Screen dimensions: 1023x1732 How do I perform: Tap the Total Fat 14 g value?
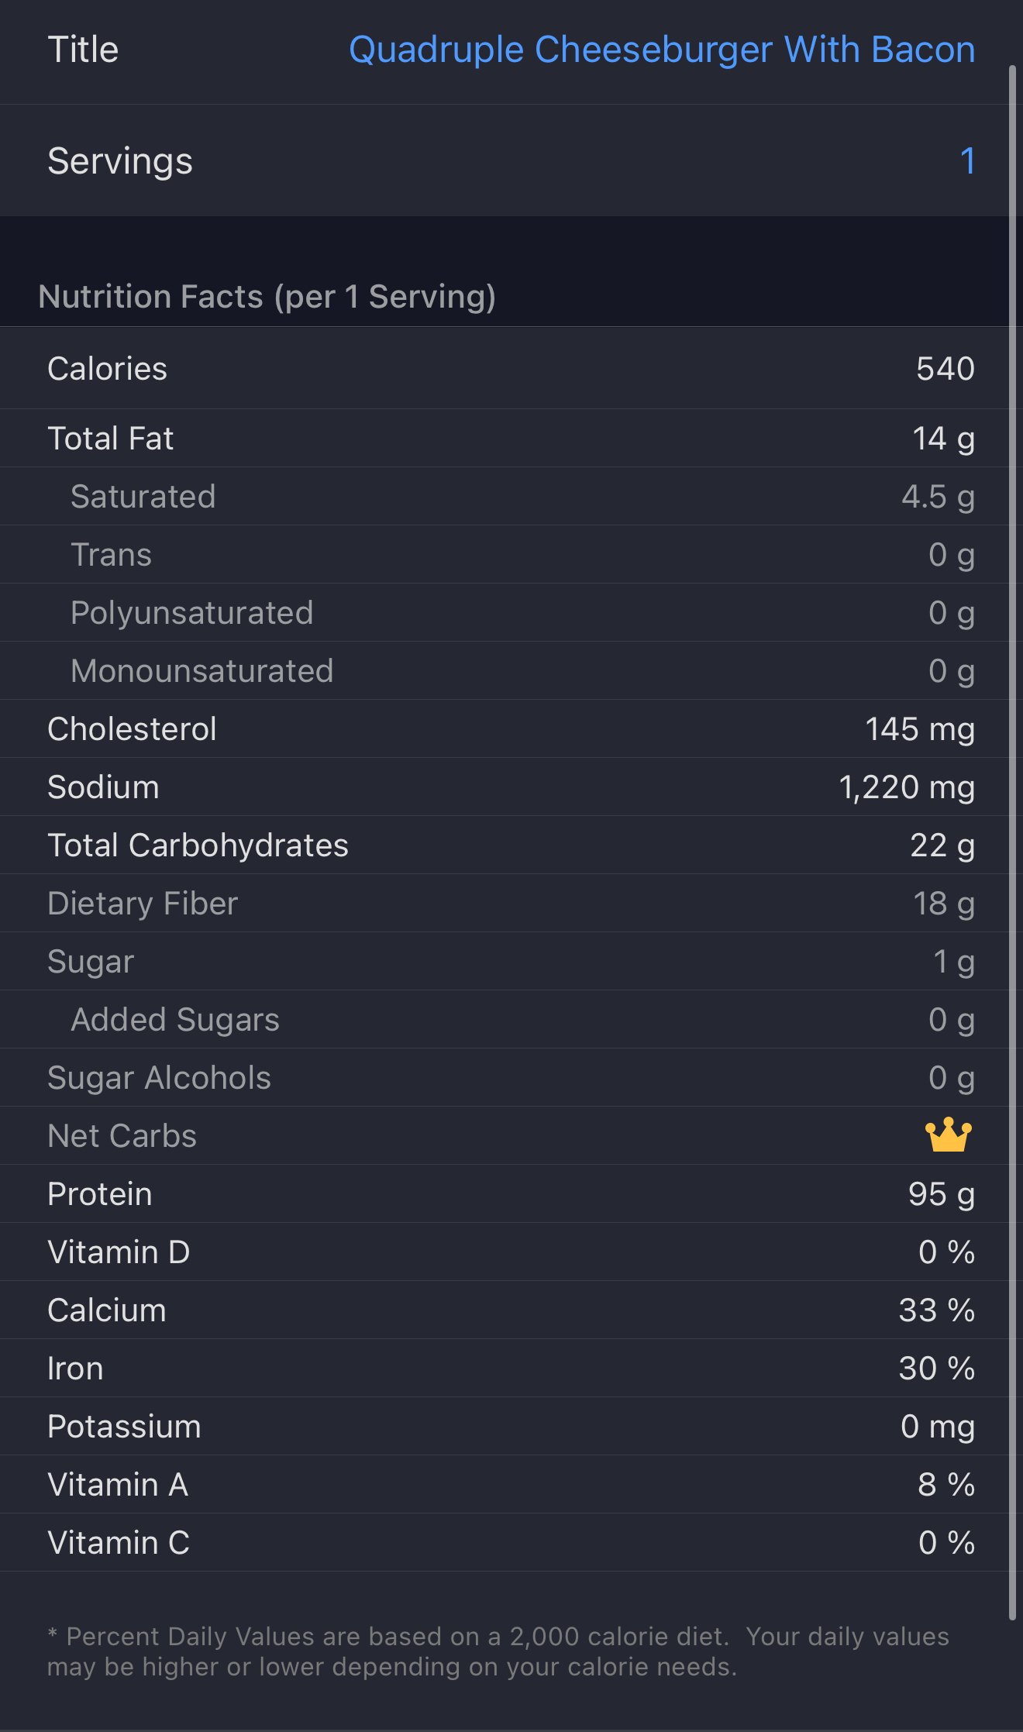click(x=943, y=439)
